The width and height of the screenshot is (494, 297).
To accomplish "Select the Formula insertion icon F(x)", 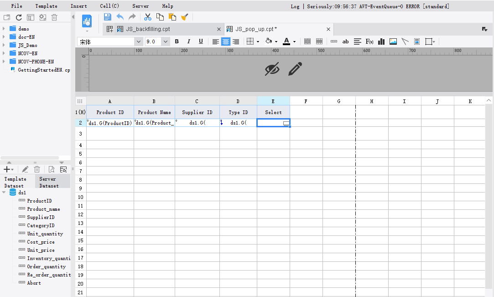I will 369,42.
